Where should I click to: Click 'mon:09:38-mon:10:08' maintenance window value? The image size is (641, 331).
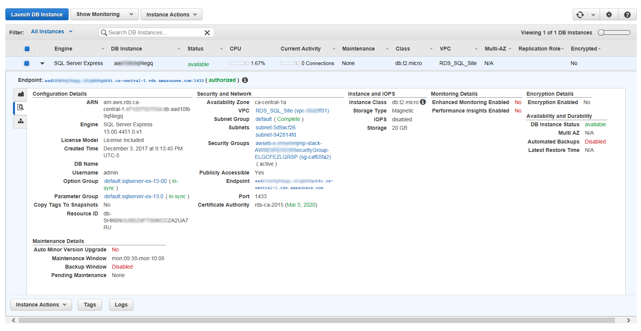click(x=138, y=258)
